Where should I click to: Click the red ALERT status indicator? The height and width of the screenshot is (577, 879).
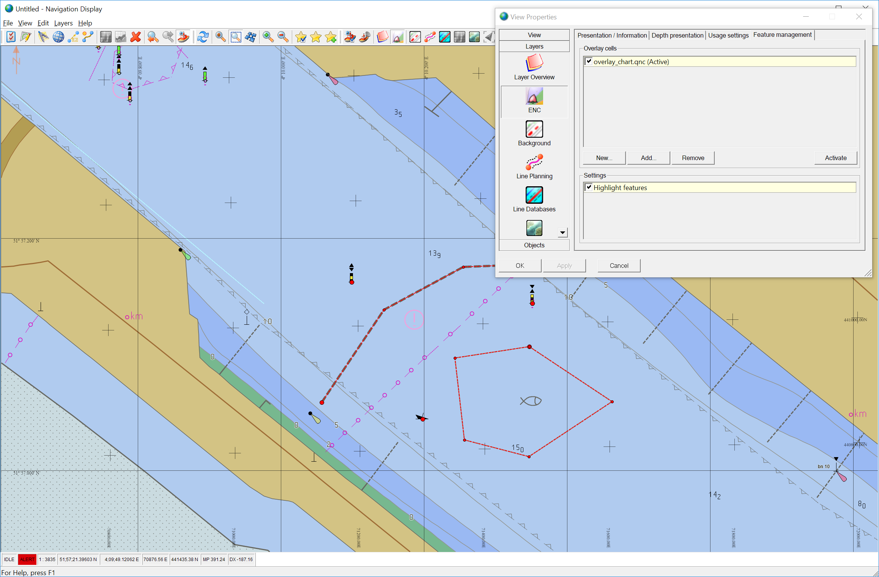(27, 559)
